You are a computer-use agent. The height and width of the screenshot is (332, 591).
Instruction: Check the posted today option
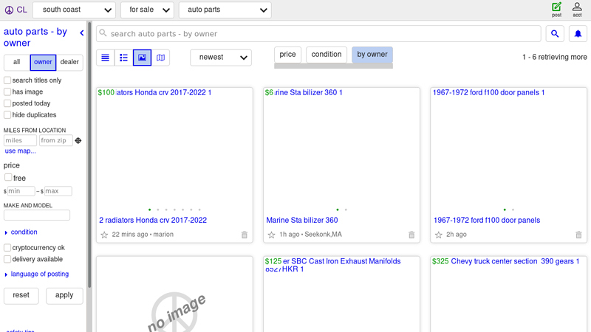(x=7, y=103)
